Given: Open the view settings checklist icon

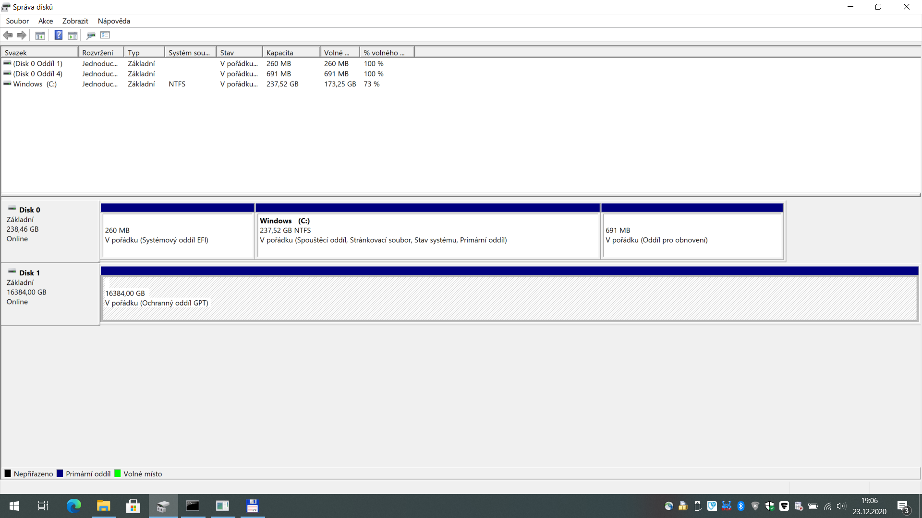Looking at the screenshot, I should point(105,35).
